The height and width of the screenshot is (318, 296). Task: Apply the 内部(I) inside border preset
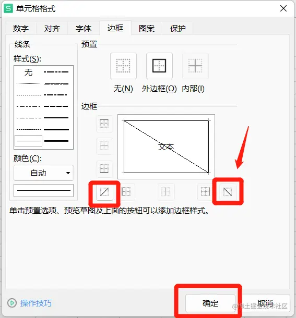point(195,66)
